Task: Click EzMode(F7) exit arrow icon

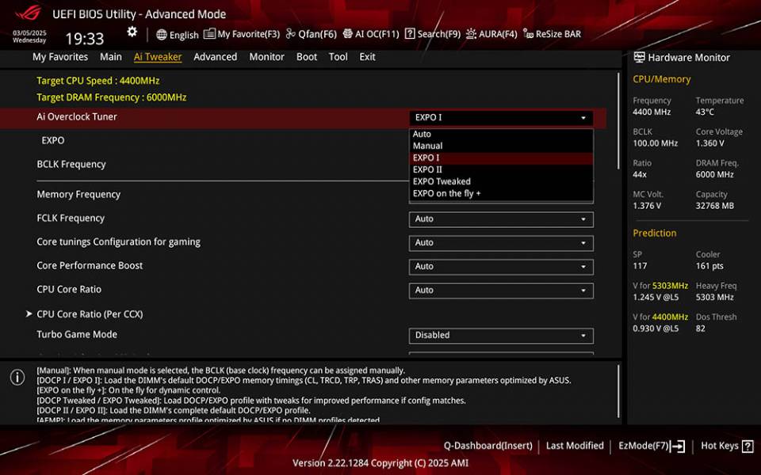Action: [678, 446]
